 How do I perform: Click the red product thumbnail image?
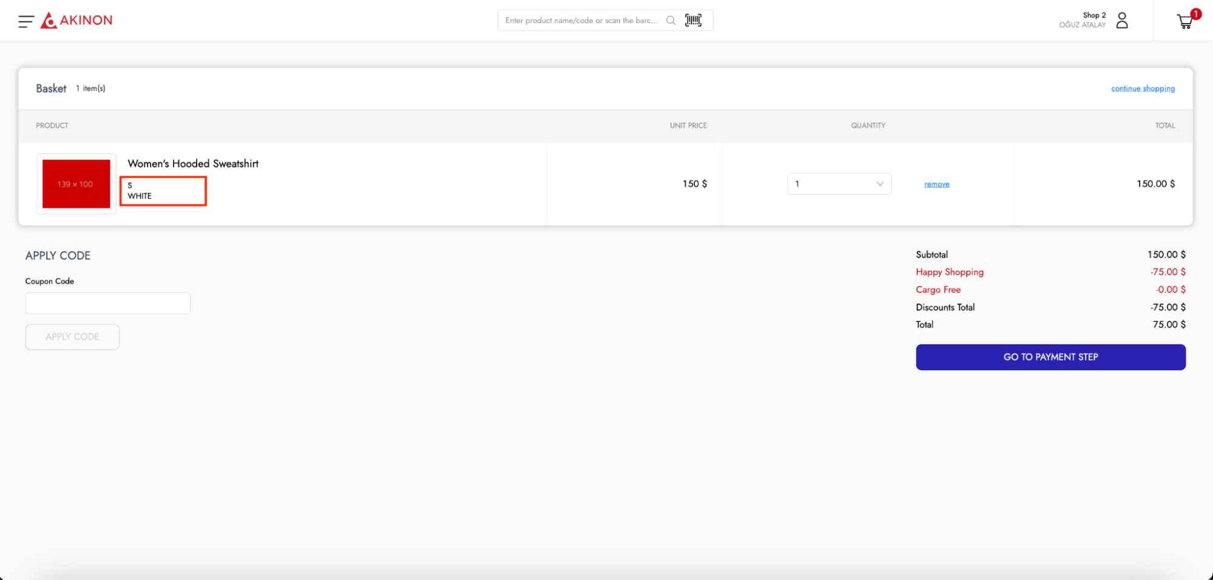tap(76, 184)
